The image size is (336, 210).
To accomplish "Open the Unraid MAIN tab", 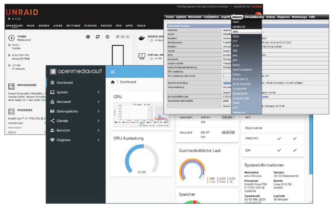I will (31, 26).
